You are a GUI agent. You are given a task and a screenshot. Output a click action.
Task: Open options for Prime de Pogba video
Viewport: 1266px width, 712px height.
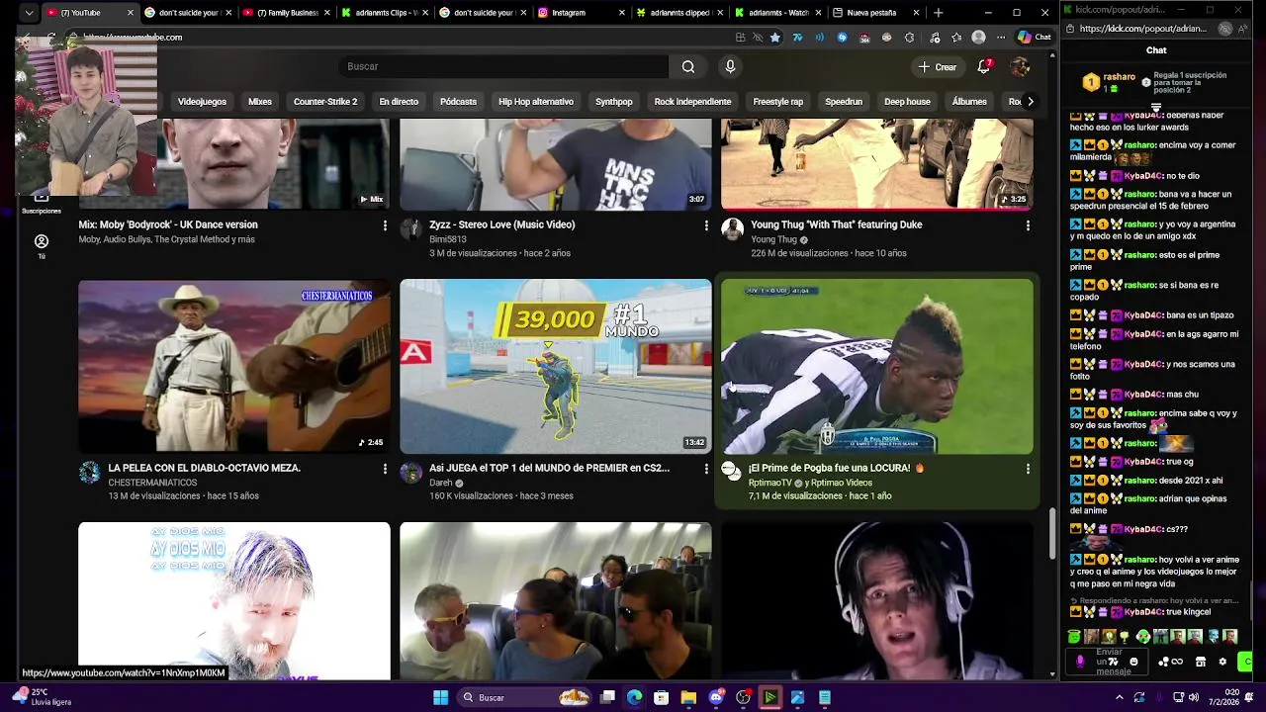point(1028,469)
